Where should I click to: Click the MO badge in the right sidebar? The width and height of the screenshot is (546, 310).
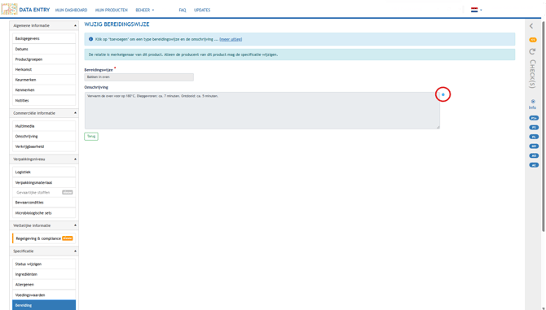pyautogui.click(x=534, y=155)
